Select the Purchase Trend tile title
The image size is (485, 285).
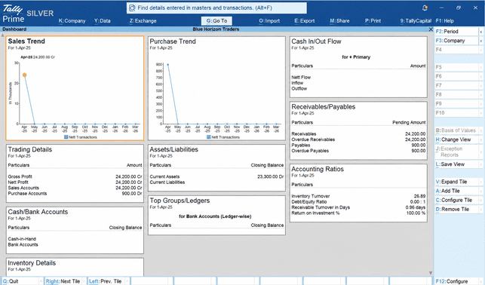click(x=173, y=41)
